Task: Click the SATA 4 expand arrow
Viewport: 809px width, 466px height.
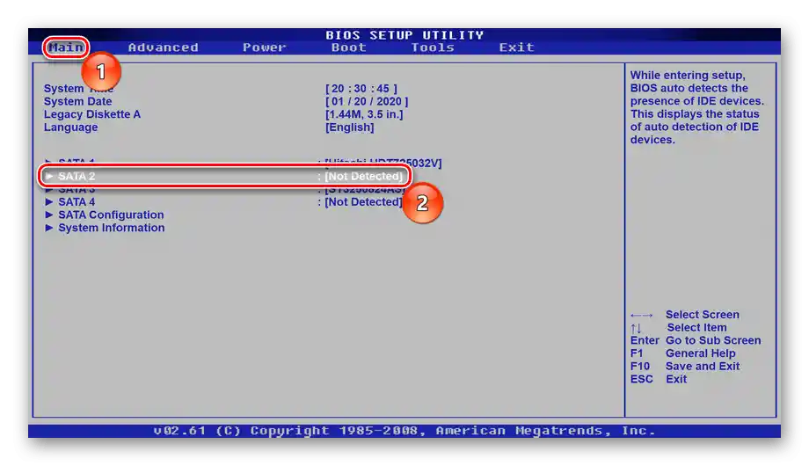Action: 49,201
